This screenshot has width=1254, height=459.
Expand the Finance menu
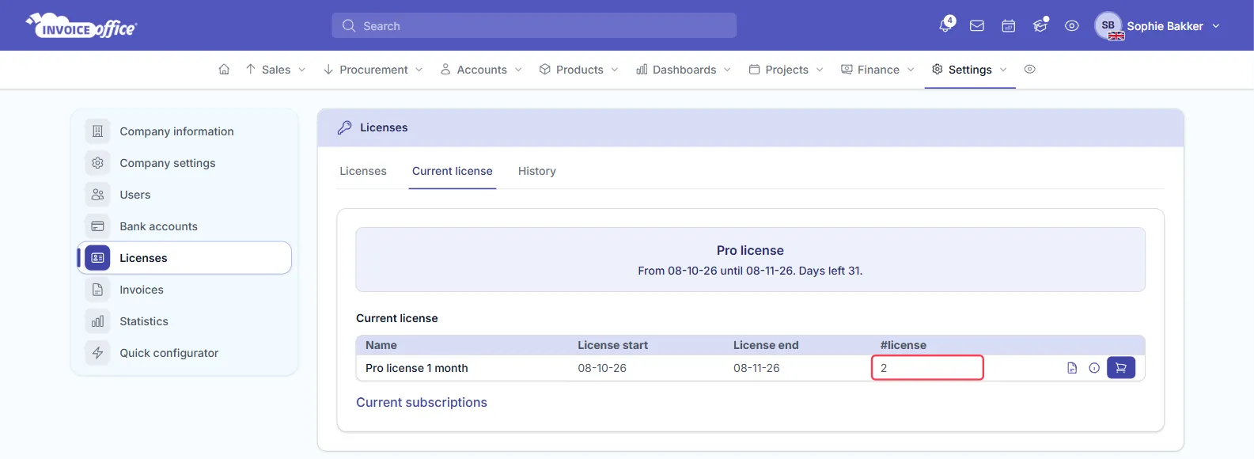(x=878, y=70)
